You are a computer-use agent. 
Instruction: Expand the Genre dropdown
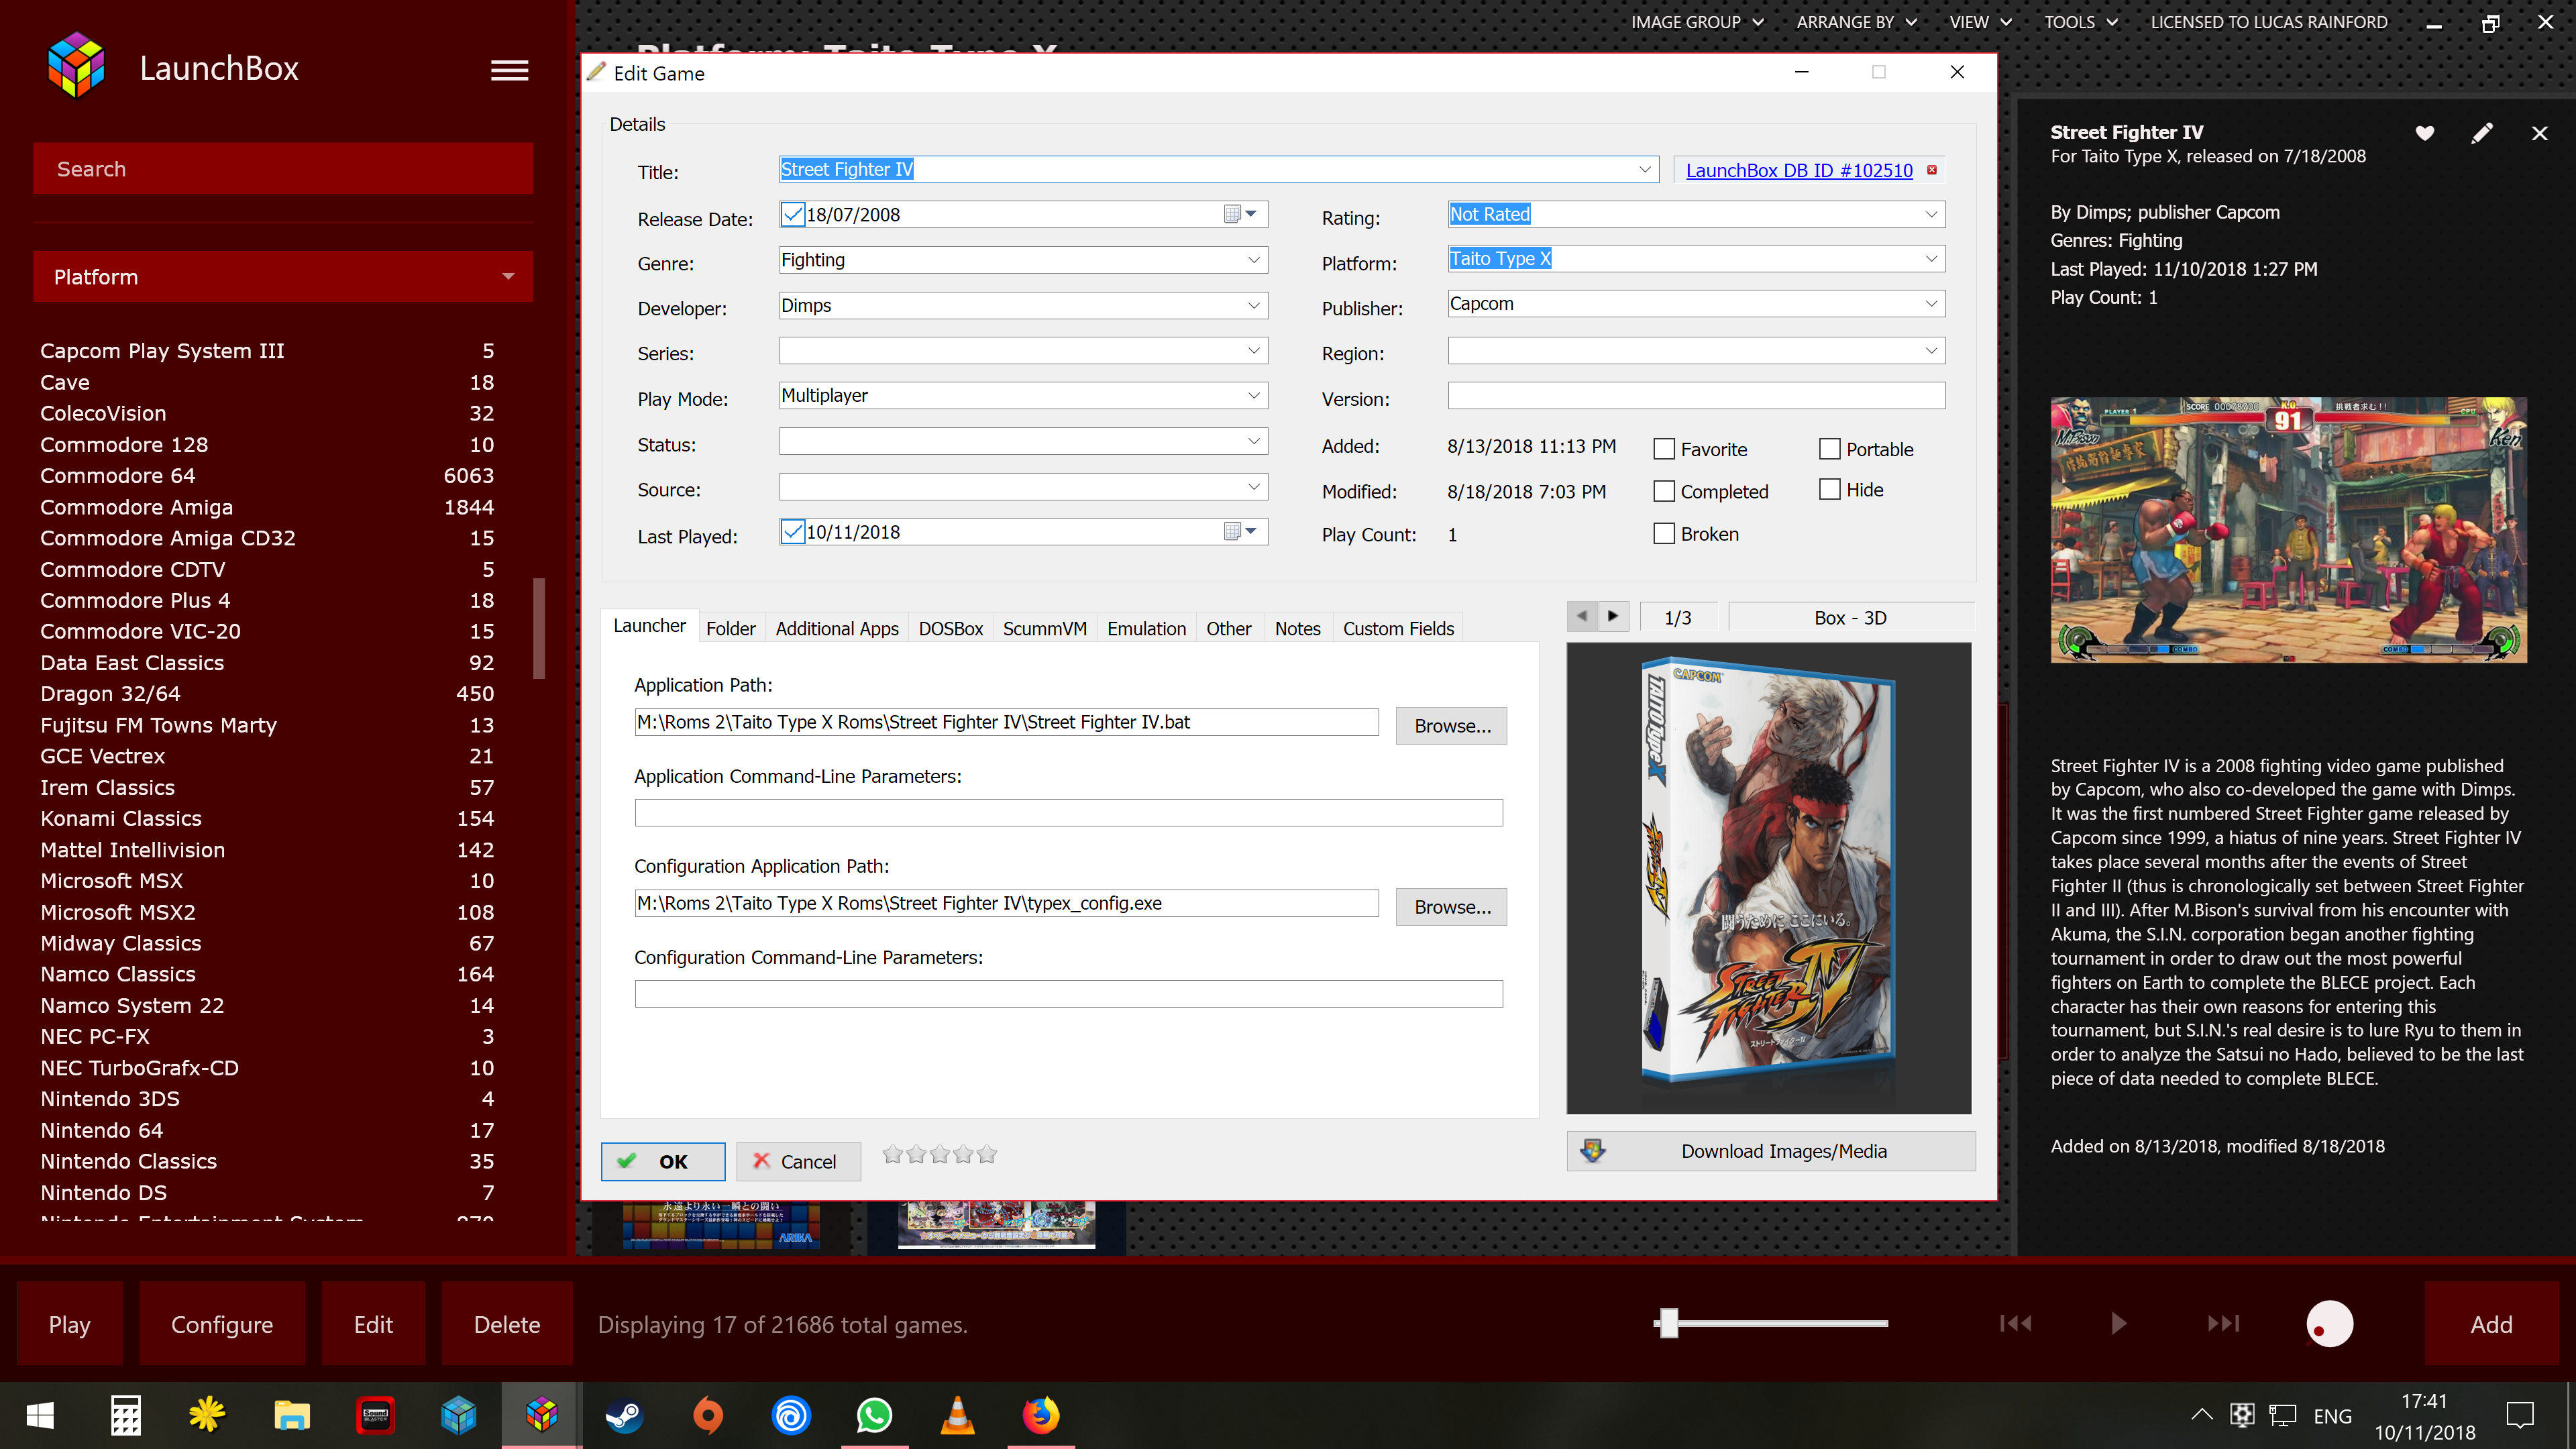point(1254,260)
